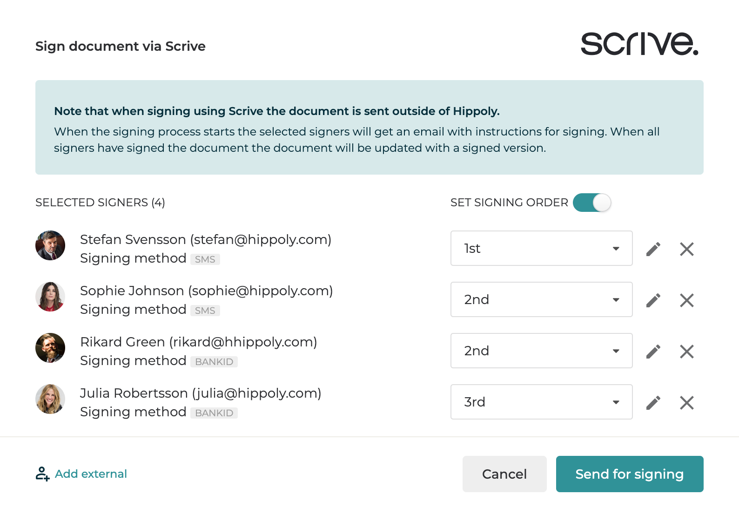Viewport: 739px width, 515px height.
Task: Edit Stefan Svensson's signer details pencil icon
Action: tap(653, 249)
